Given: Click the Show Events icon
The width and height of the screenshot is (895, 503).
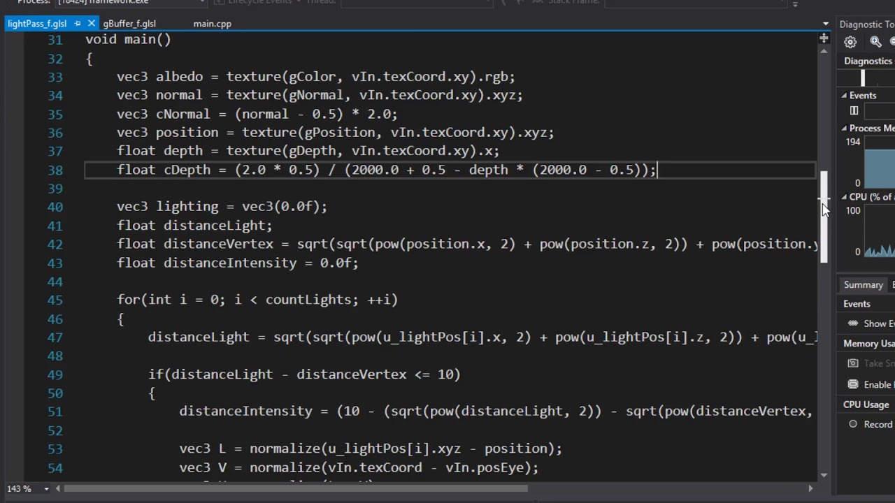Looking at the screenshot, I should click(x=853, y=323).
